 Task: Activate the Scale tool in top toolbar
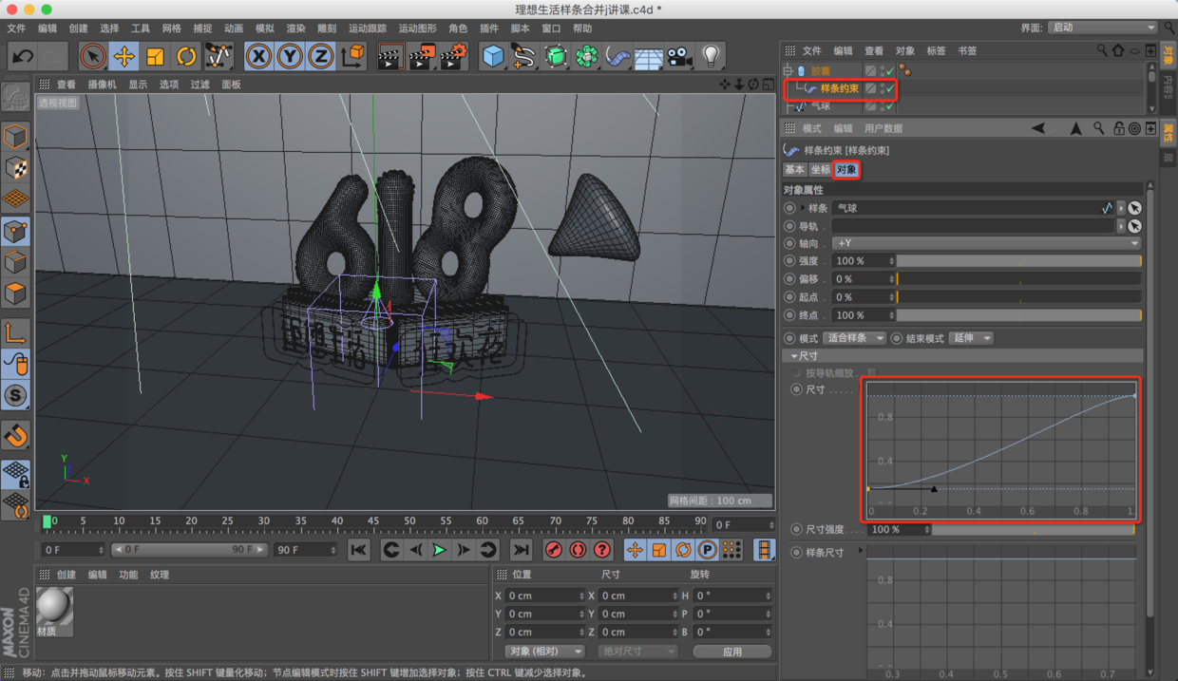pos(156,57)
